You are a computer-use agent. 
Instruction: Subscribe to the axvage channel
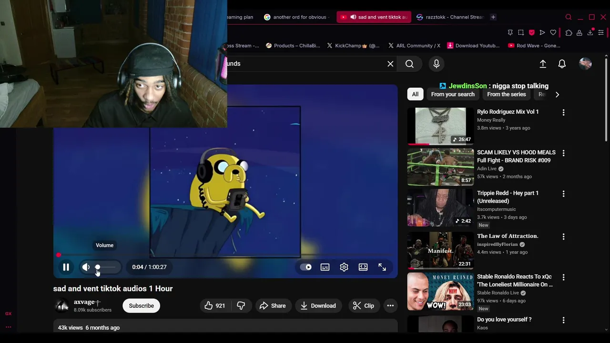tap(141, 306)
